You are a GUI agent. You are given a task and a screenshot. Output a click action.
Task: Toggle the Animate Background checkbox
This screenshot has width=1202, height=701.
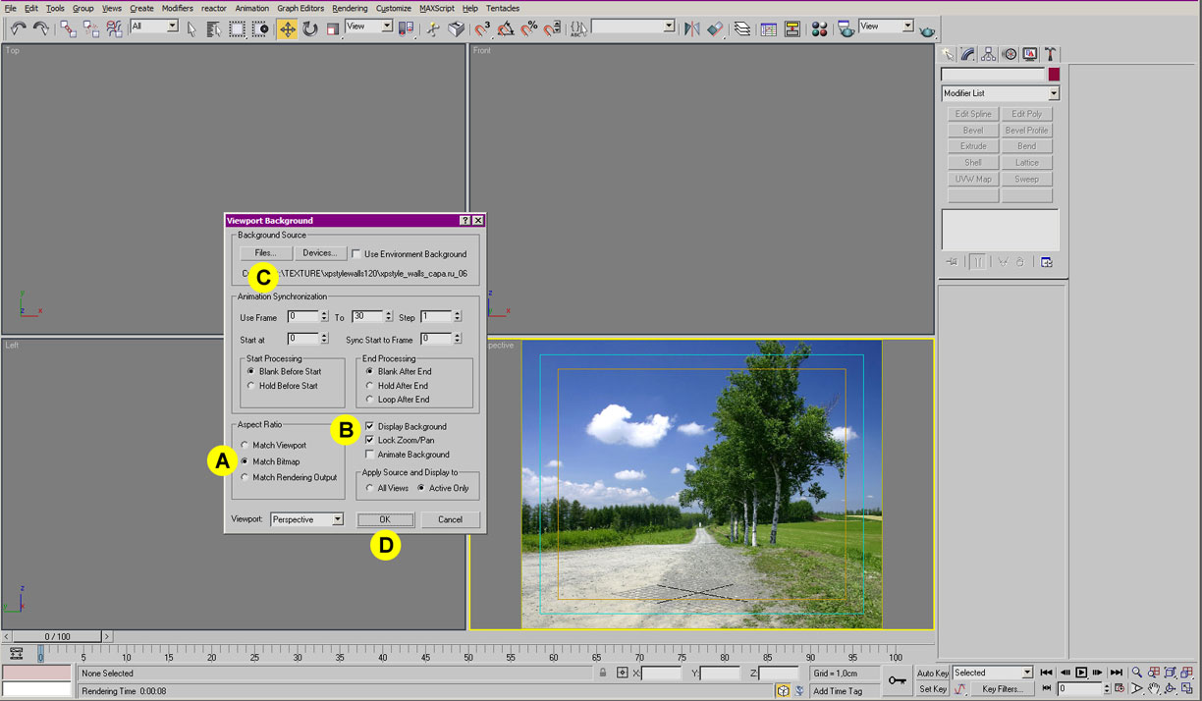369,455
